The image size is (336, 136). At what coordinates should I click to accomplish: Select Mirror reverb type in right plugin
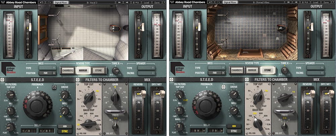252,70
